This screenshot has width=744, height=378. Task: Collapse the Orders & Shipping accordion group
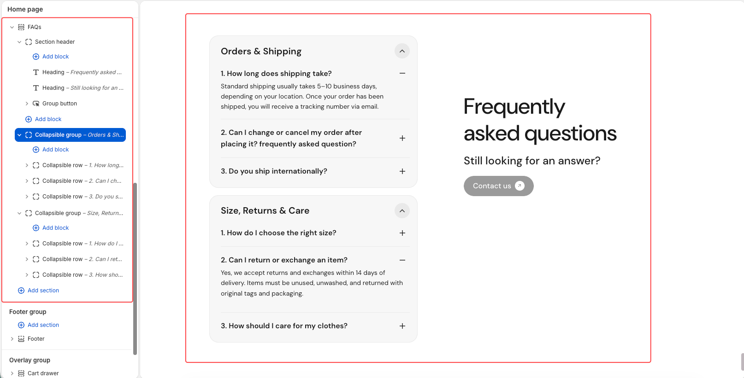(x=402, y=51)
